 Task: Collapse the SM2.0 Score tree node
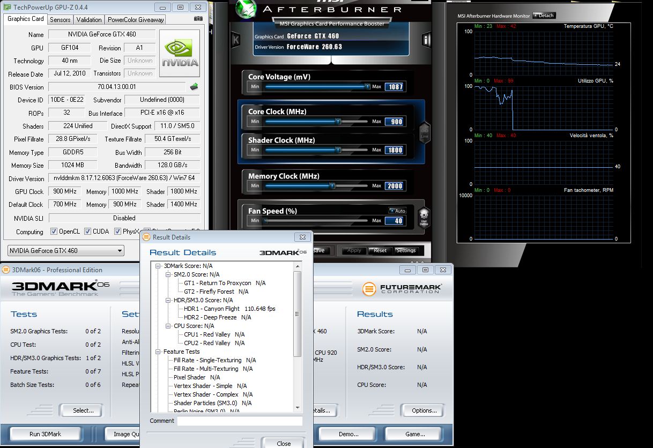[169, 274]
